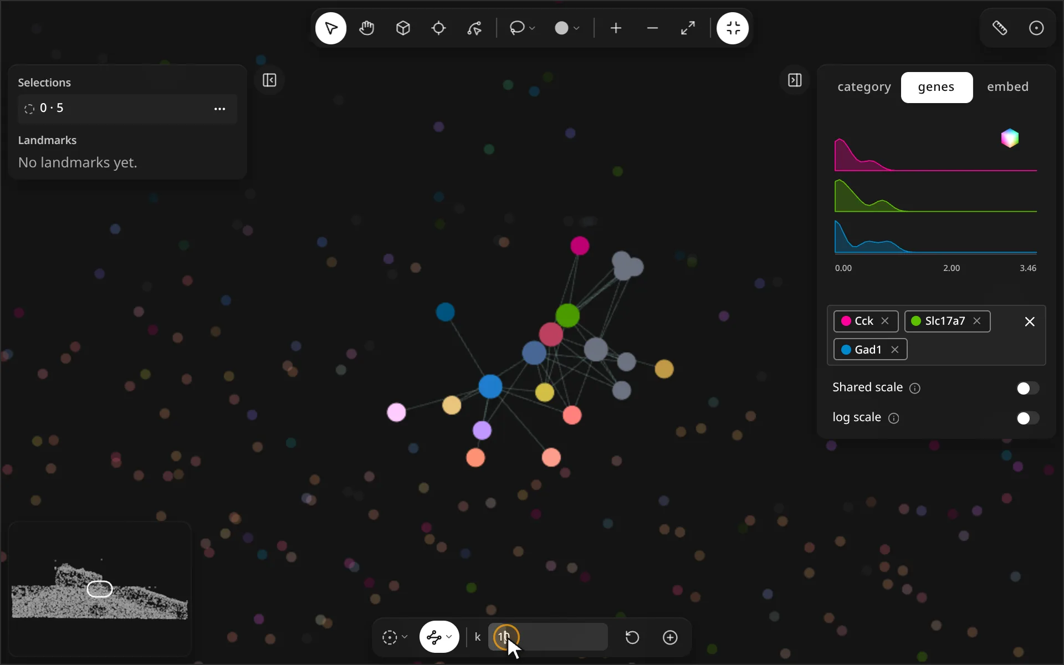The width and height of the screenshot is (1064, 665).
Task: Click the minimap overview thumbnail
Action: 100,589
